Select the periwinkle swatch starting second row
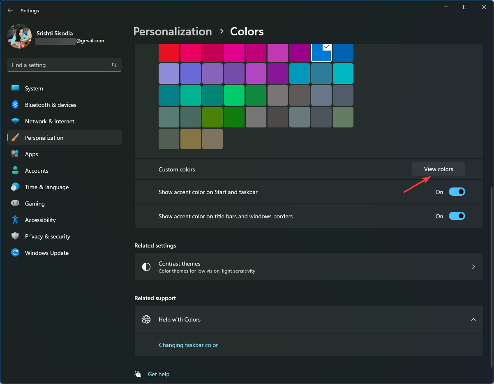 coord(169,74)
